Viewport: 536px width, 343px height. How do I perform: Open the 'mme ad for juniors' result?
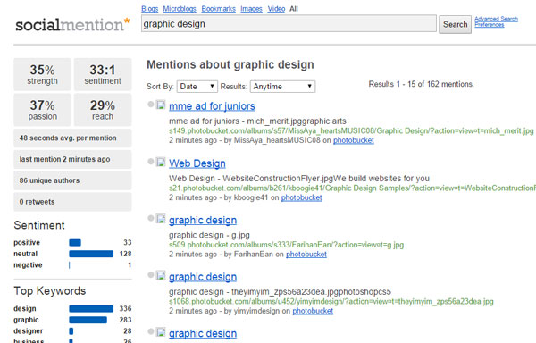pyautogui.click(x=212, y=106)
